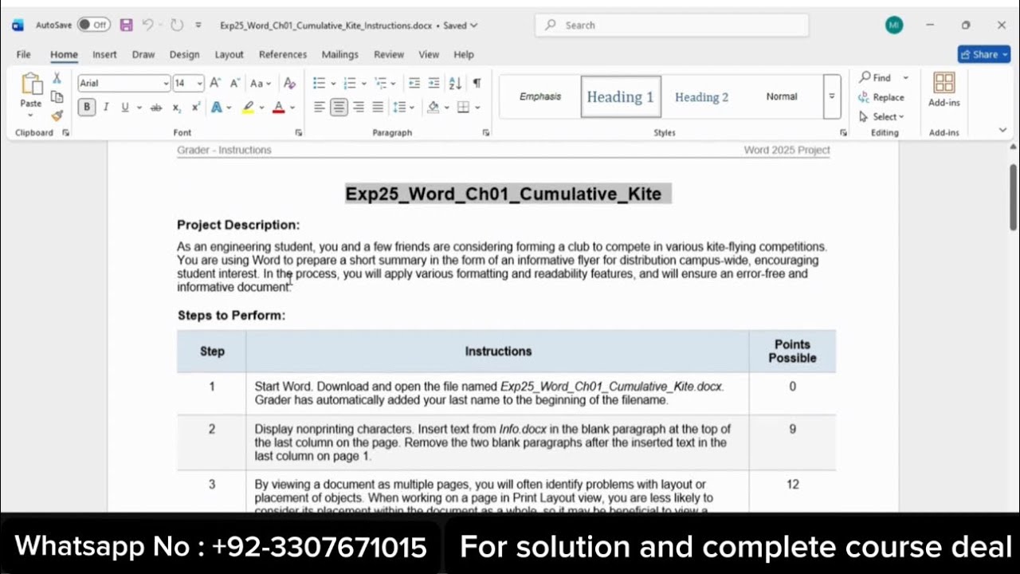
Task: Open the font name Arial combo box
Action: coord(124,83)
